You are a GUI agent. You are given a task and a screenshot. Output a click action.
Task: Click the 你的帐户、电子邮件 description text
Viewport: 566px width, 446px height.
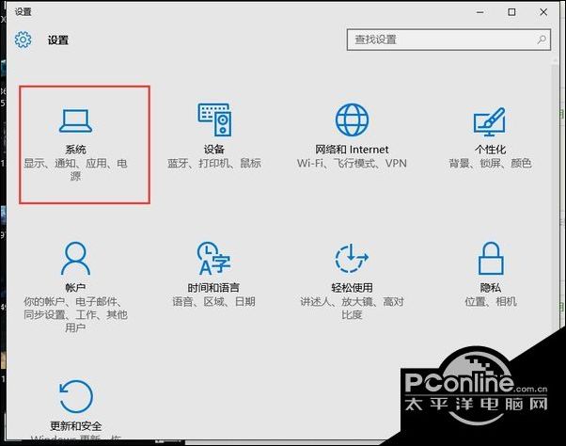click(75, 314)
